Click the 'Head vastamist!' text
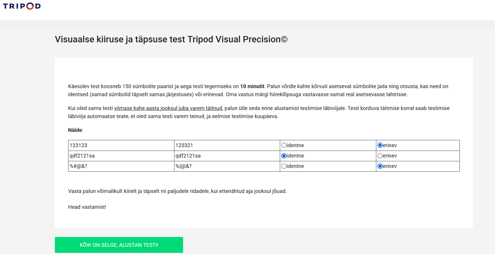Image resolution: width=495 pixels, height=254 pixels. pos(87,207)
